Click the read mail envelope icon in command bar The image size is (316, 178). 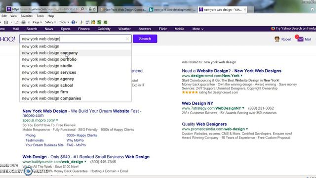pyautogui.click(x=16, y=22)
